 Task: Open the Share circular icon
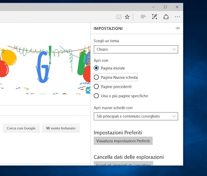point(166,17)
